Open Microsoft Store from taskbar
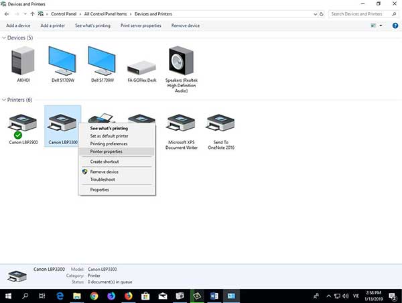This screenshot has width=402, height=303. point(145,296)
